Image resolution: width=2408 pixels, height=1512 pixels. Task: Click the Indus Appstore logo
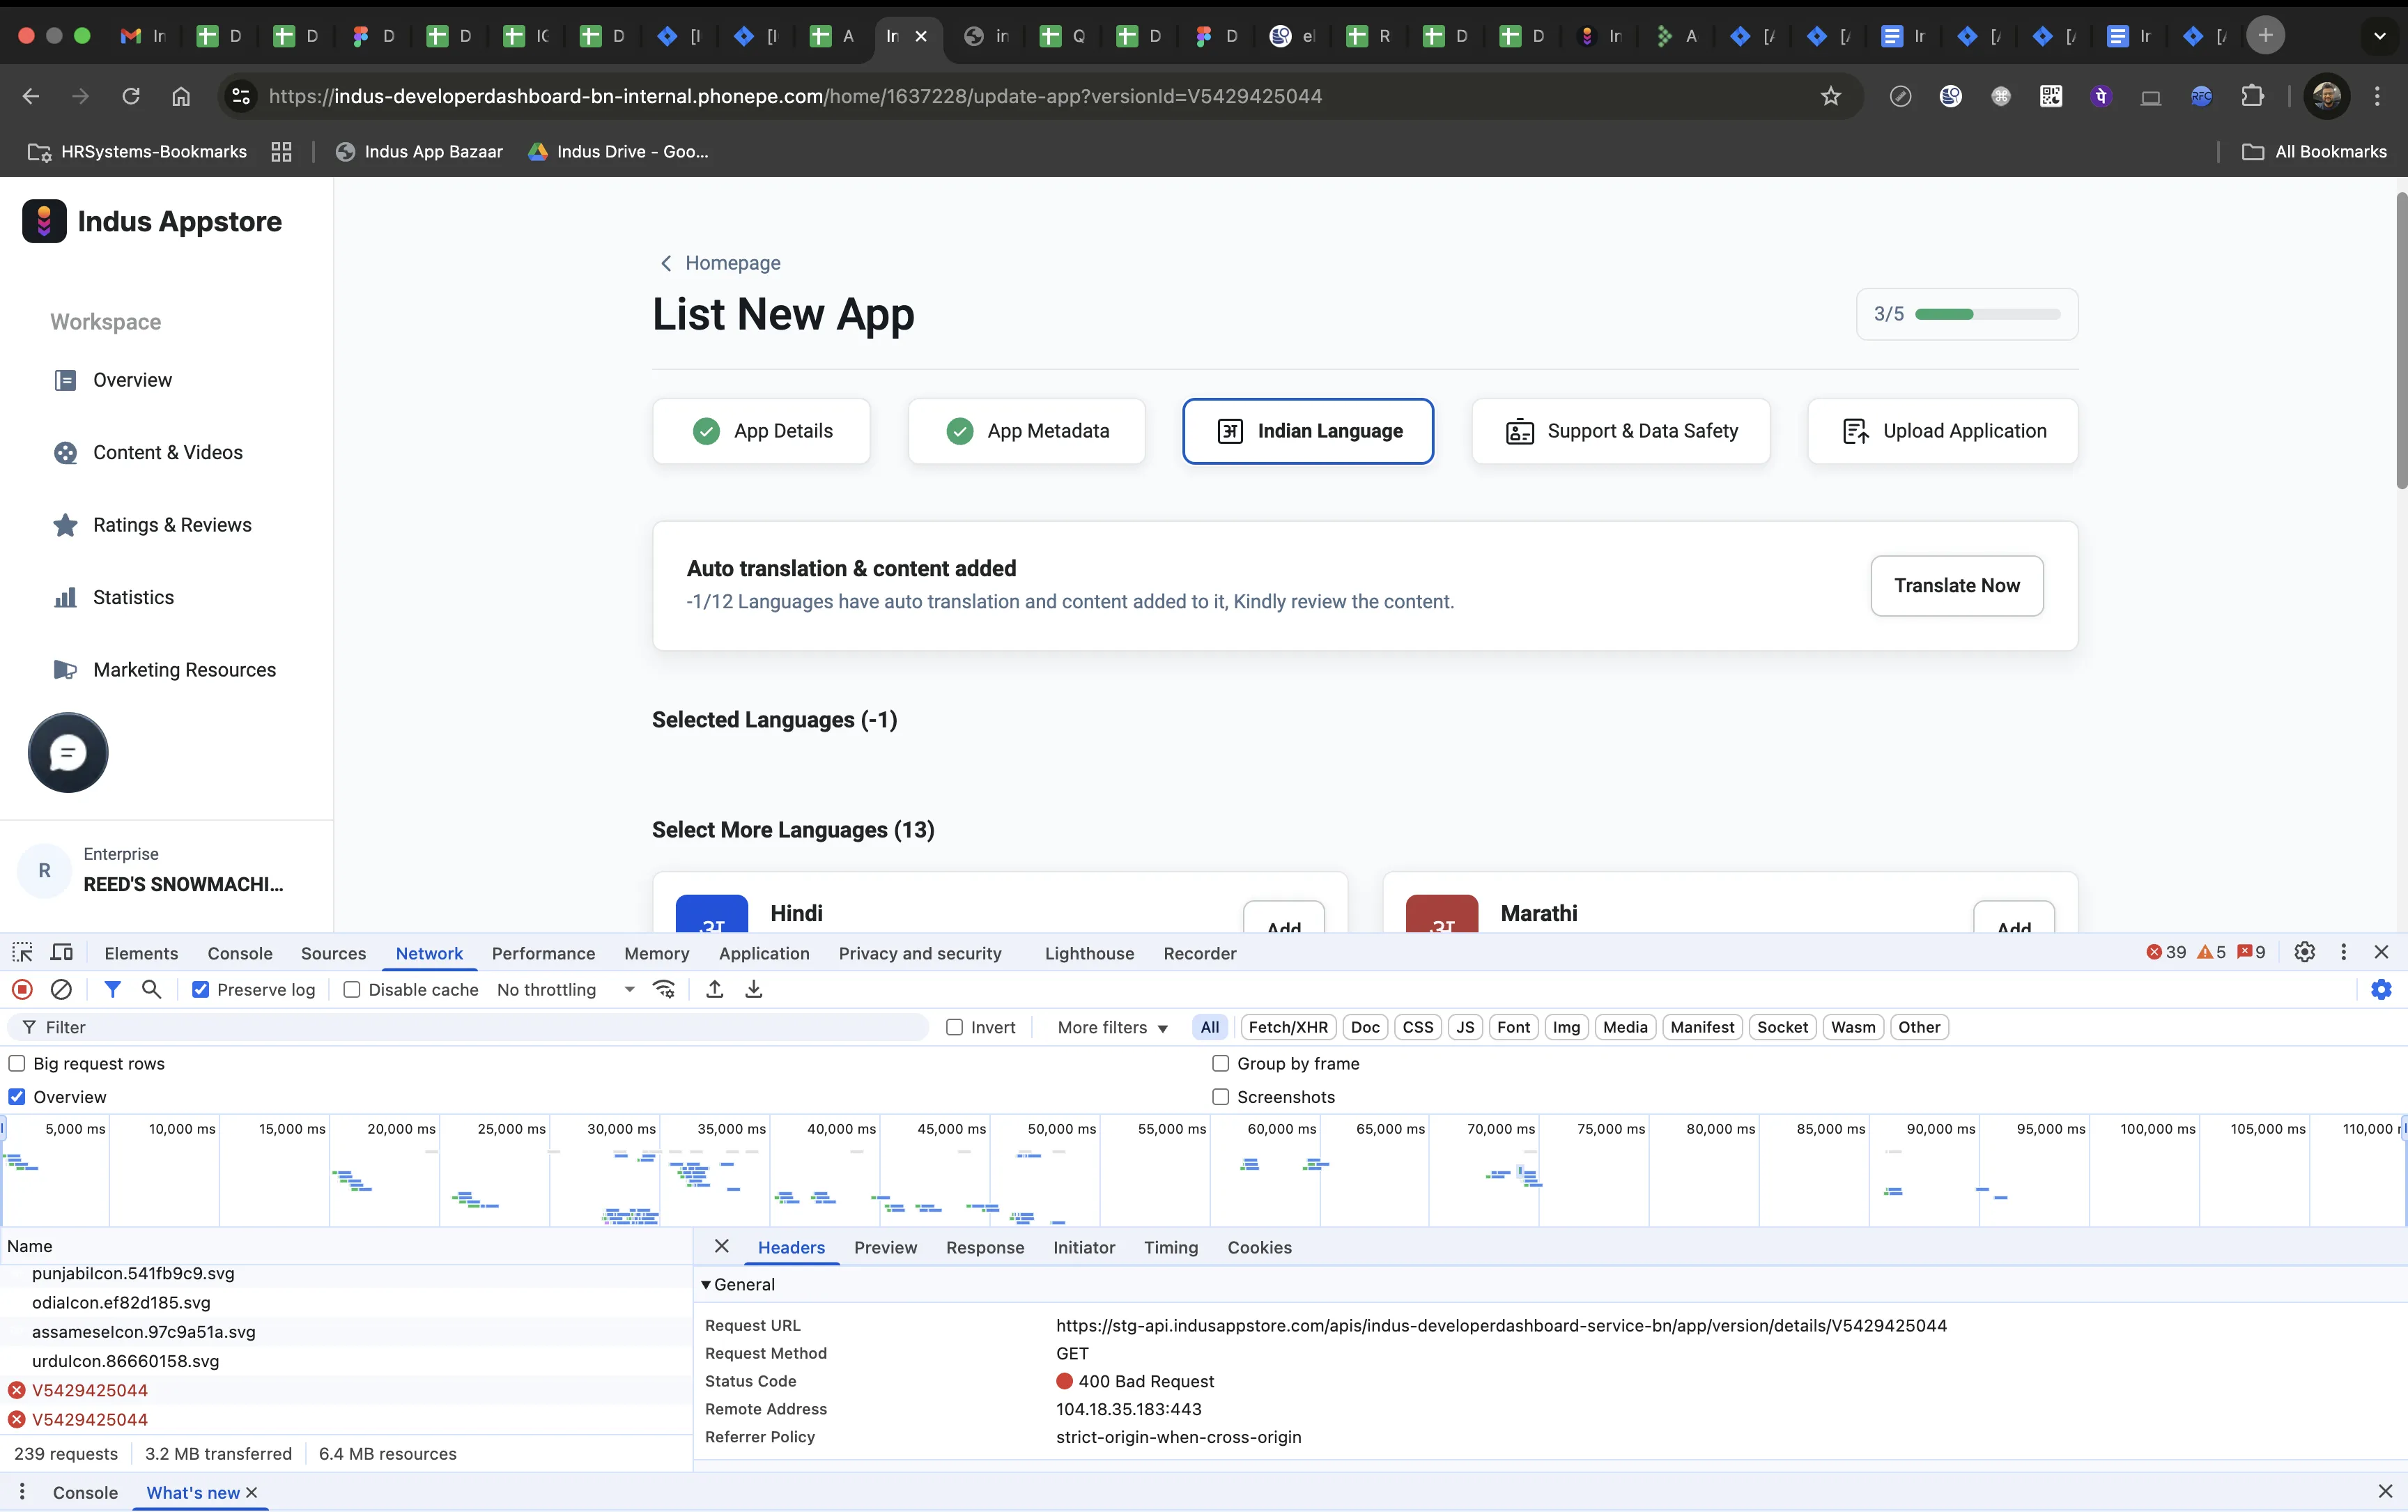click(152, 222)
